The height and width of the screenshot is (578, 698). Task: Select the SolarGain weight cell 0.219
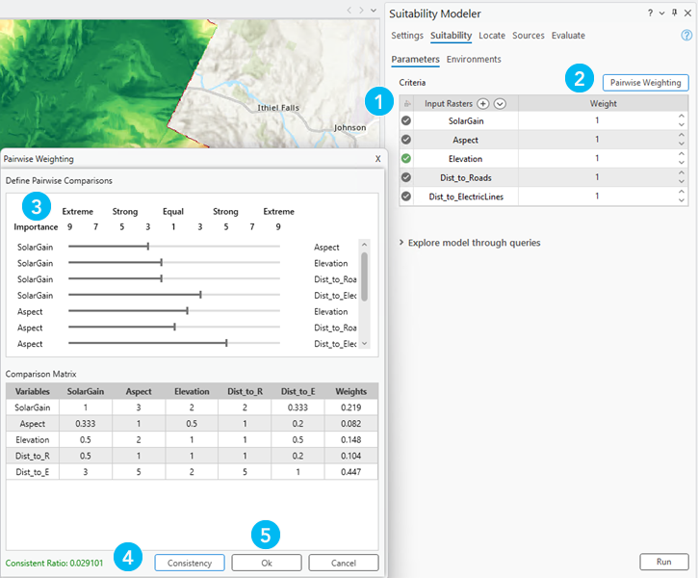(350, 407)
